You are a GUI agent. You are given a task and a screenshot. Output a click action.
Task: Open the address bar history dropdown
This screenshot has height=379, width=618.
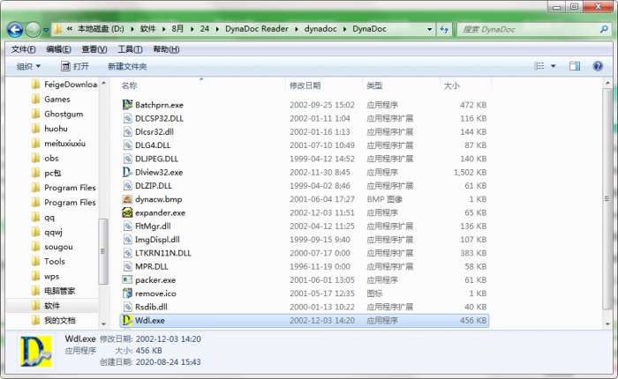coord(429,29)
